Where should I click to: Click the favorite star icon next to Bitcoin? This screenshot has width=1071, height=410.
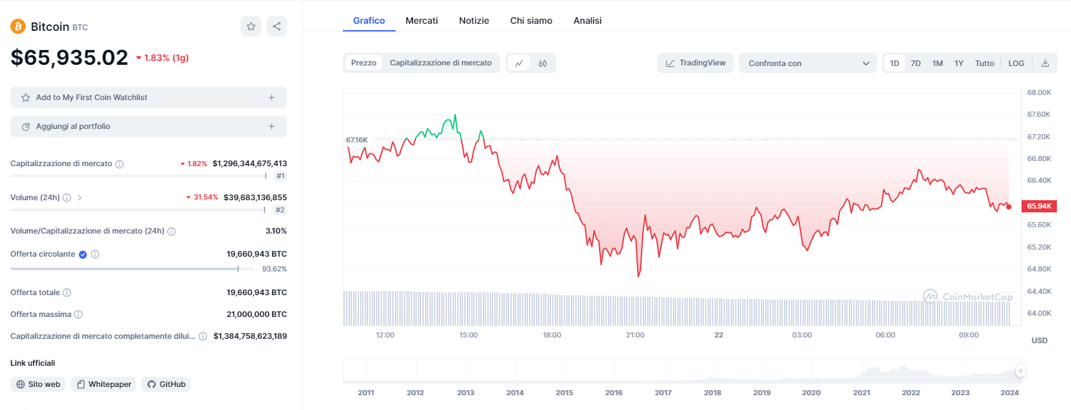(251, 26)
